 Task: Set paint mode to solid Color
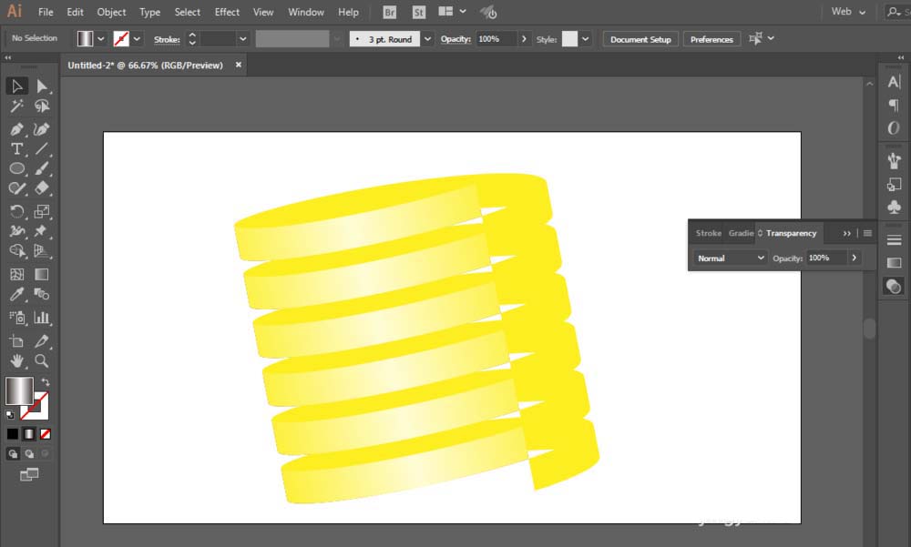coord(12,434)
